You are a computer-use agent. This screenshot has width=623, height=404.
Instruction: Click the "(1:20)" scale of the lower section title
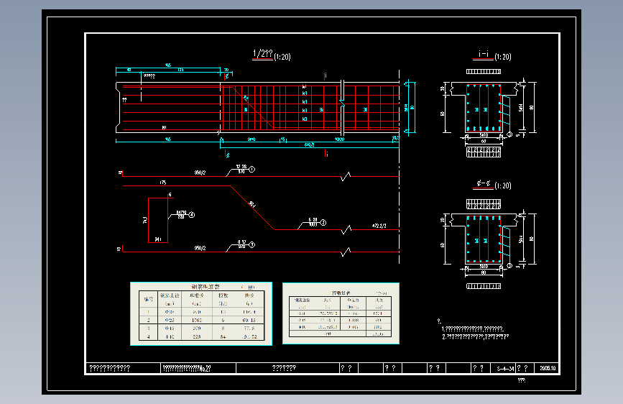click(x=503, y=185)
